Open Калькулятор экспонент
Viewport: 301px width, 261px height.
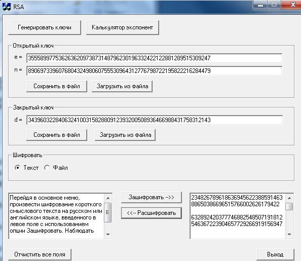(123, 27)
